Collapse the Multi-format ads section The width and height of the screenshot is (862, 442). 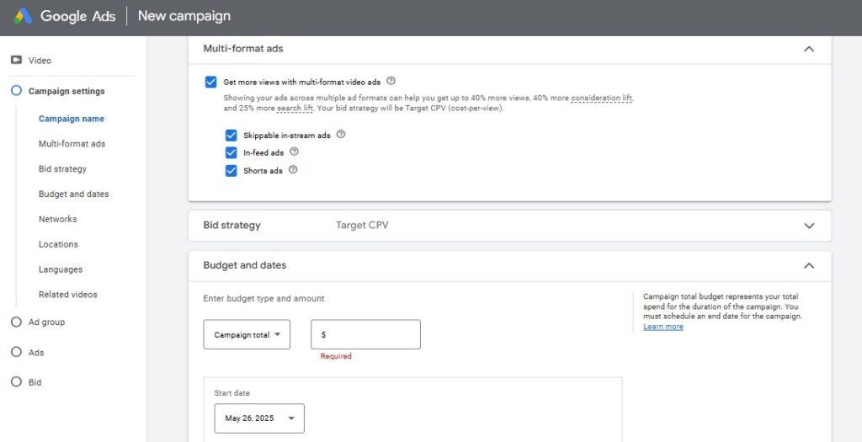pos(809,49)
